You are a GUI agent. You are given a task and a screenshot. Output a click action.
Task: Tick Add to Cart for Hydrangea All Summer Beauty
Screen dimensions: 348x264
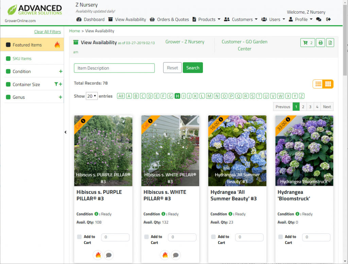click(213, 237)
